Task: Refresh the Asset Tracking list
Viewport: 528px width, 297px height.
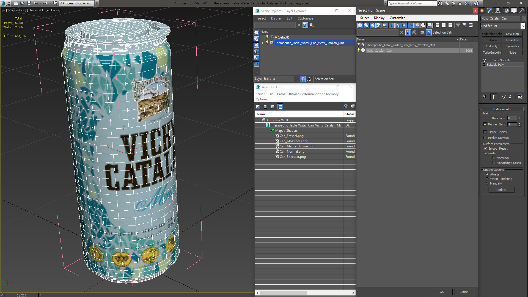Action: tap(258, 107)
